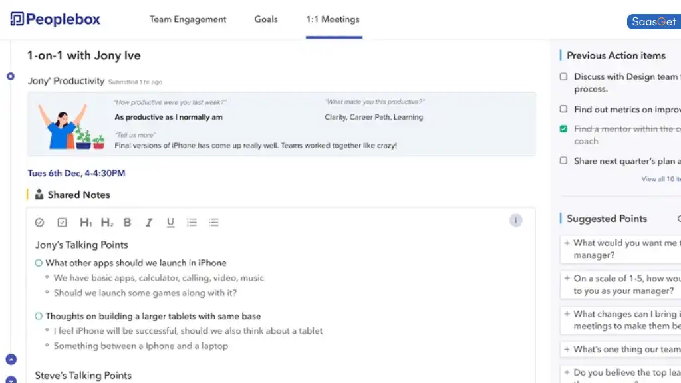Insert a bulleted list
681x383 pixels.
[x=213, y=222]
